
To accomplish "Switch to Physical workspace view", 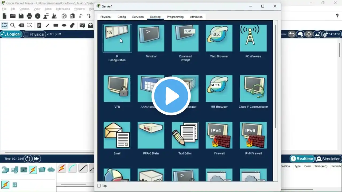I will tap(34, 34).
